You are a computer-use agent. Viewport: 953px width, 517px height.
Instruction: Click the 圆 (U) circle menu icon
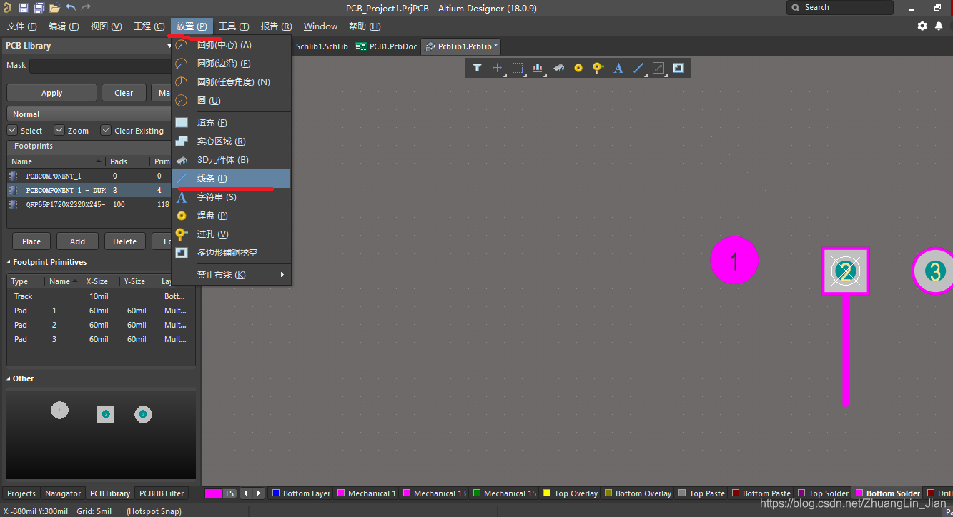[x=182, y=101]
